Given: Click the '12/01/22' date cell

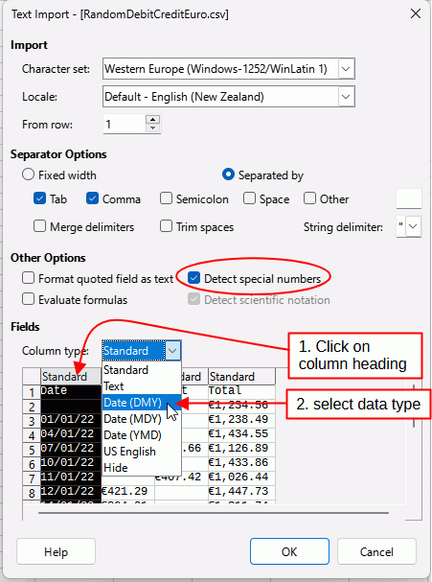Looking at the screenshot, I should tap(71, 492).
